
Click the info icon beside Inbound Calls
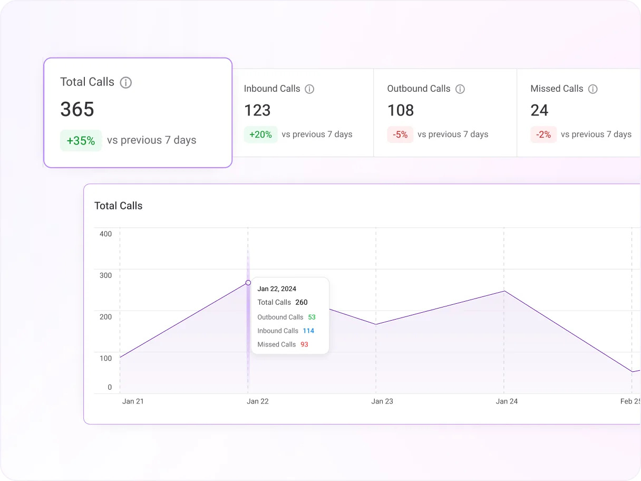coord(309,89)
